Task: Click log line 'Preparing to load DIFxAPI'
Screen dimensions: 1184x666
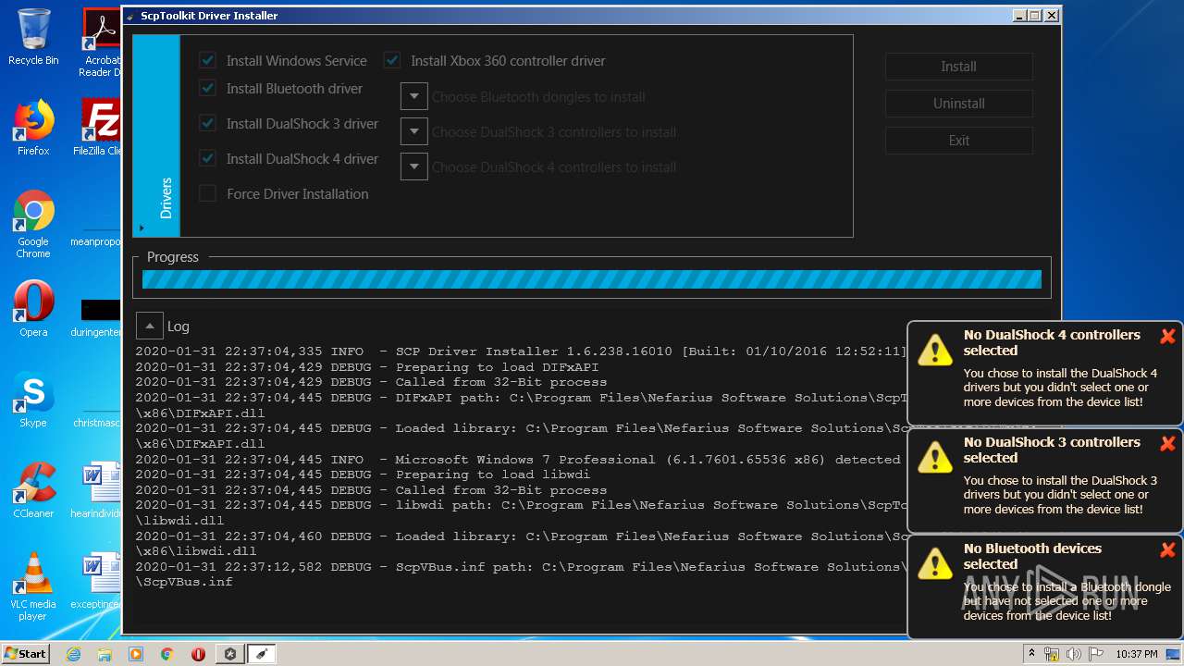Action: point(367,367)
